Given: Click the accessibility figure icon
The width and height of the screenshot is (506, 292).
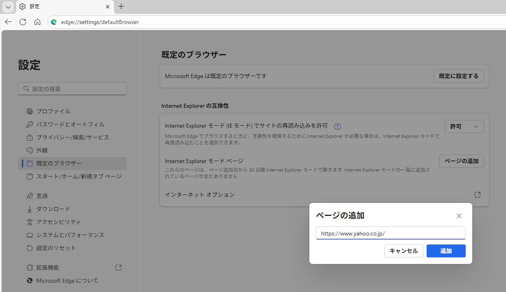Looking at the screenshot, I should 29,222.
